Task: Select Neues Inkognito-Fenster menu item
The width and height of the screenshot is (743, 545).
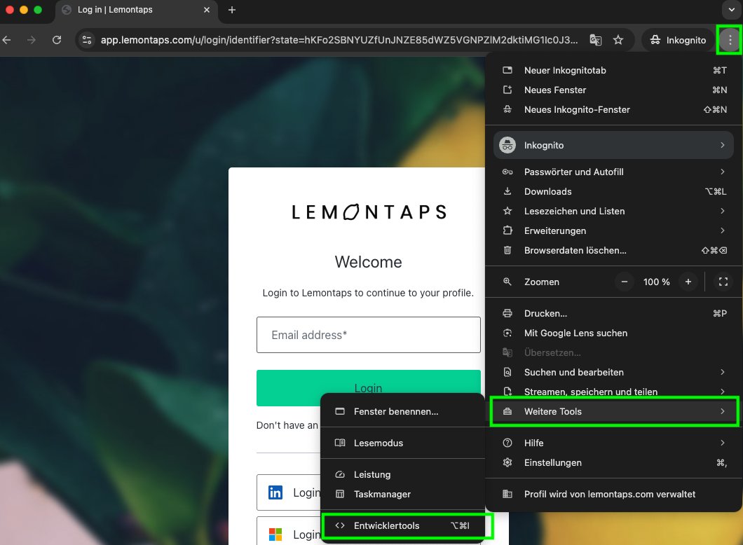Action: click(613, 109)
